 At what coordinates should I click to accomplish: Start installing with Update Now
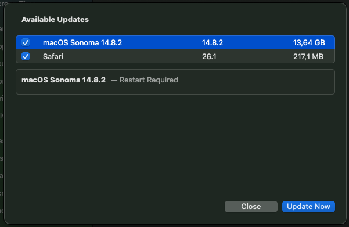point(308,207)
